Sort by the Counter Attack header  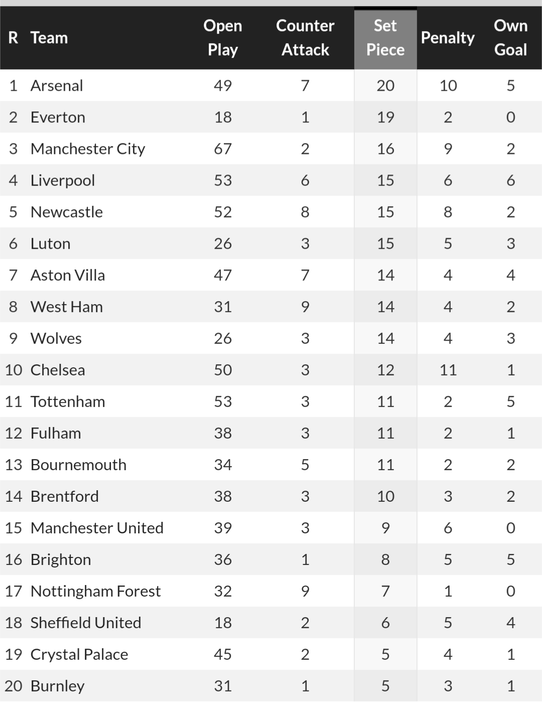305,38
